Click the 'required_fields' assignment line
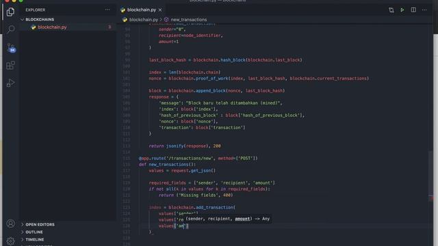The image size is (438, 246). [211, 182]
